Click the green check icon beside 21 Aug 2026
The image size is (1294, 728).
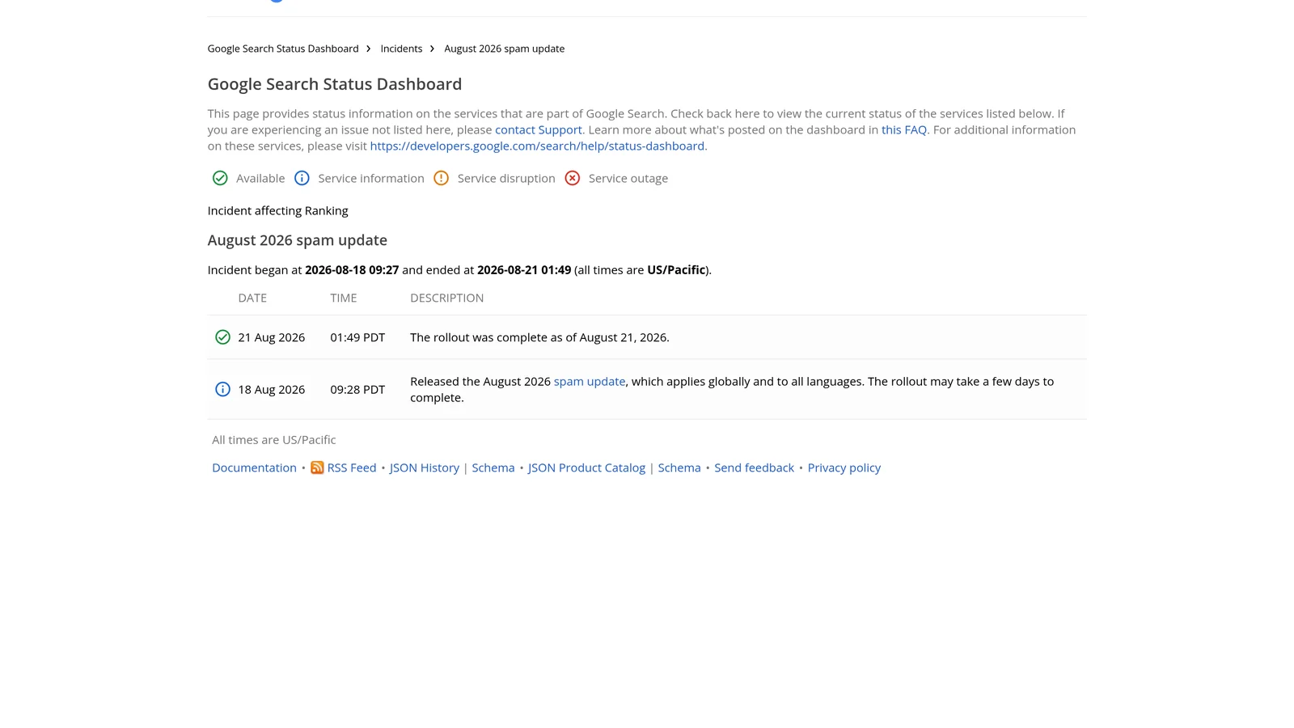click(x=222, y=337)
